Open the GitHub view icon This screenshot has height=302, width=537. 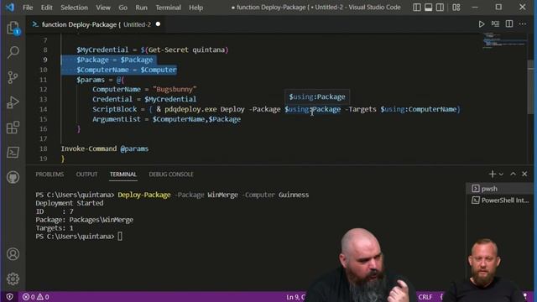13,177
